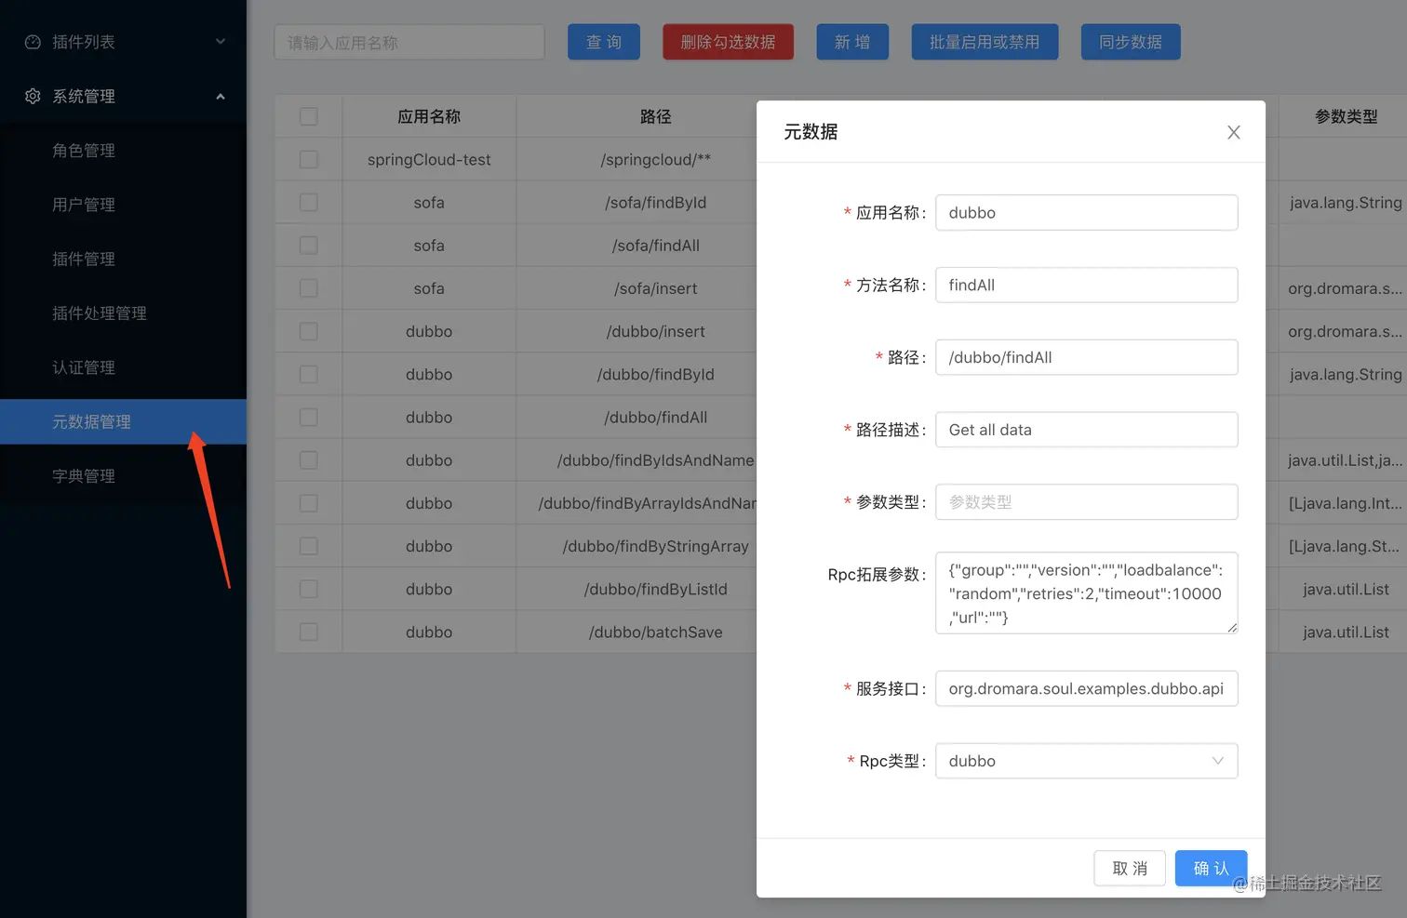Click the 应用名称 column header
Image resolution: width=1407 pixels, height=918 pixels.
429,116
